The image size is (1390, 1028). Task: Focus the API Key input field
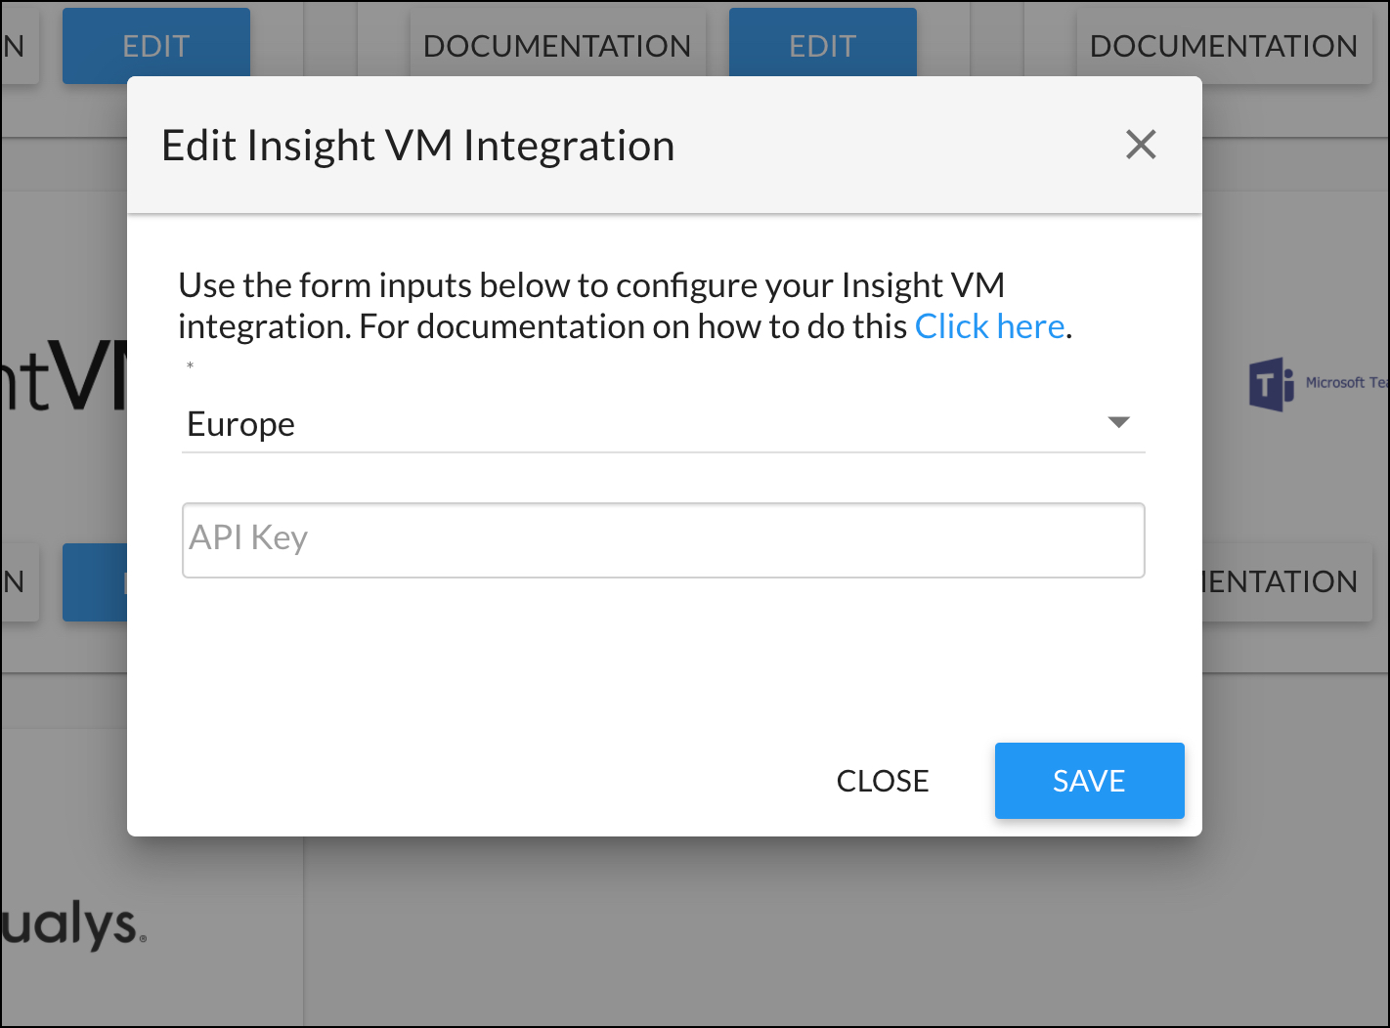[x=663, y=539]
